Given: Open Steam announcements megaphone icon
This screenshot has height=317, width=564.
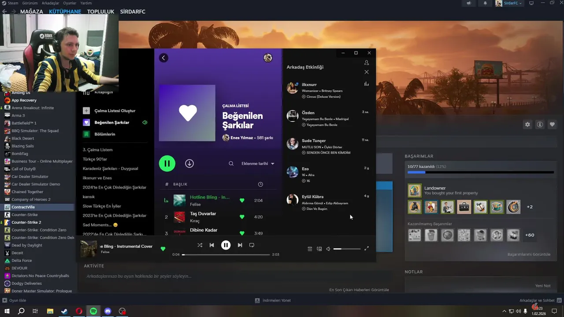Looking at the screenshot, I should (469, 3).
